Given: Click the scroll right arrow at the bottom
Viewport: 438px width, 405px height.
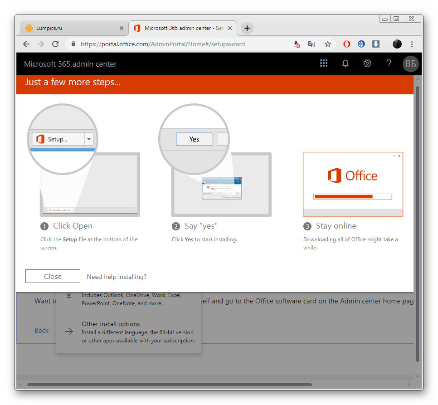Looking at the screenshot, I should pyautogui.click(x=409, y=385).
